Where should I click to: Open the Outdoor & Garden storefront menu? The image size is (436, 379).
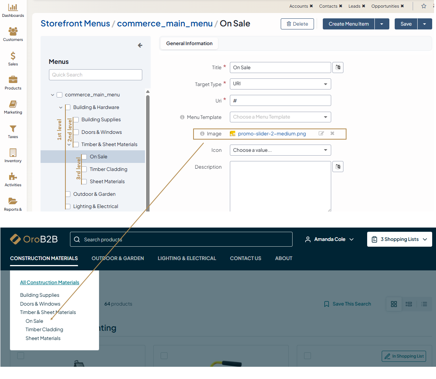[118, 259]
